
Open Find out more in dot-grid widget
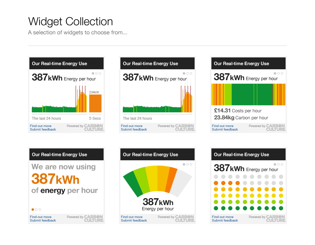tap(223, 217)
